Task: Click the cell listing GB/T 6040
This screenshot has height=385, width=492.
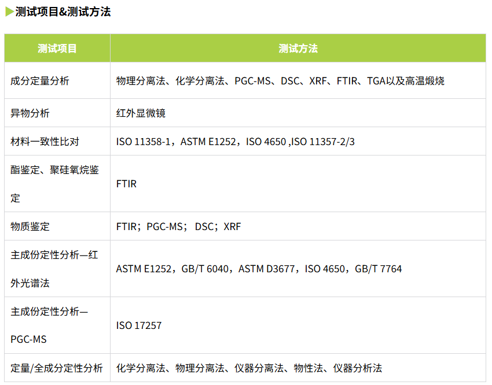Action: pyautogui.click(x=259, y=269)
